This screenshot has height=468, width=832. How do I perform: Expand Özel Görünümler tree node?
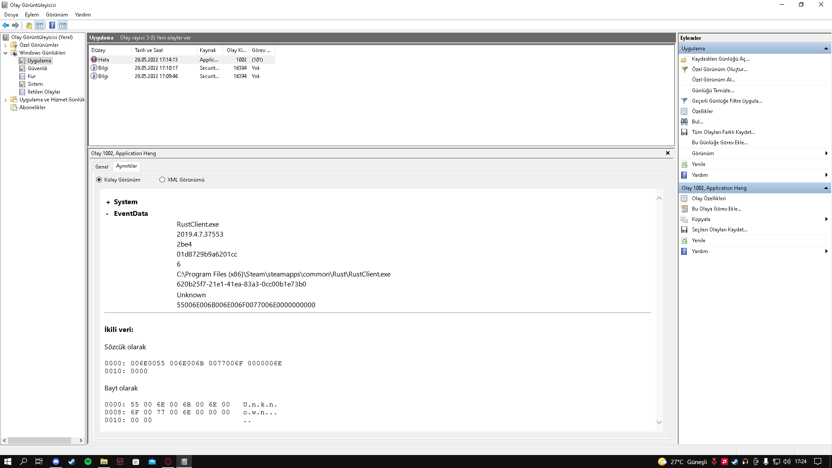point(5,45)
